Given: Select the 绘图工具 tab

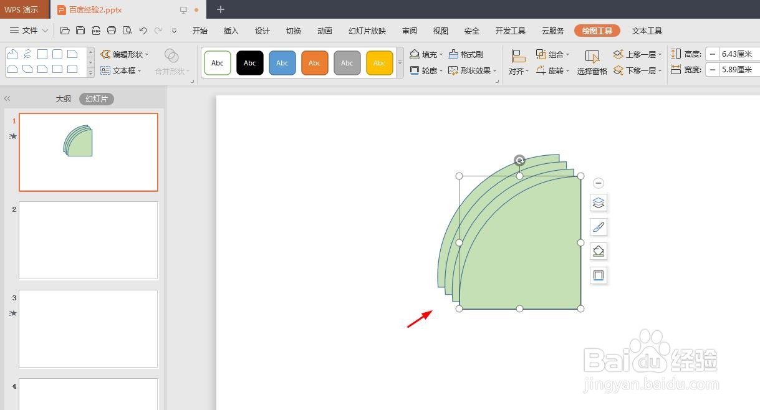Looking at the screenshot, I should click(597, 31).
